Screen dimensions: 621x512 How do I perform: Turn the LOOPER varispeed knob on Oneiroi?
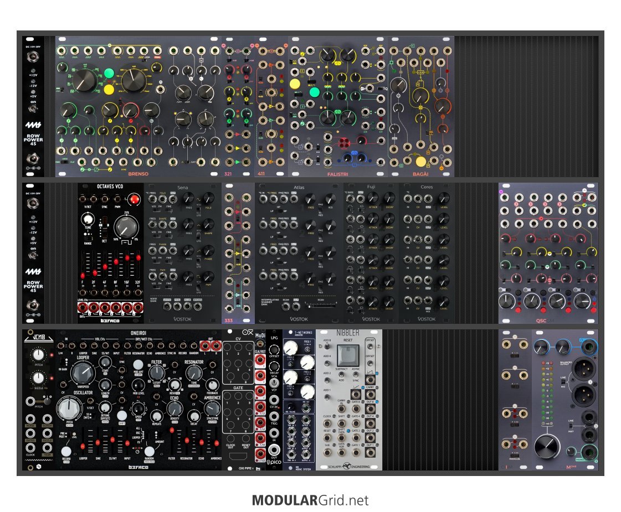[83, 373]
